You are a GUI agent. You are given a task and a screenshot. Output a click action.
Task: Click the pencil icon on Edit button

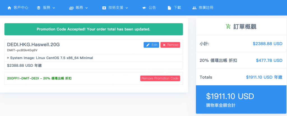click(x=148, y=45)
